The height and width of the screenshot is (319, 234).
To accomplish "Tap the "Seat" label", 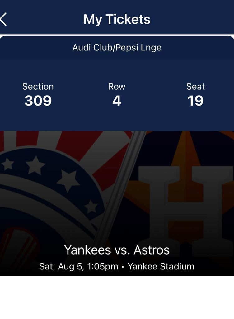I will 195,86.
